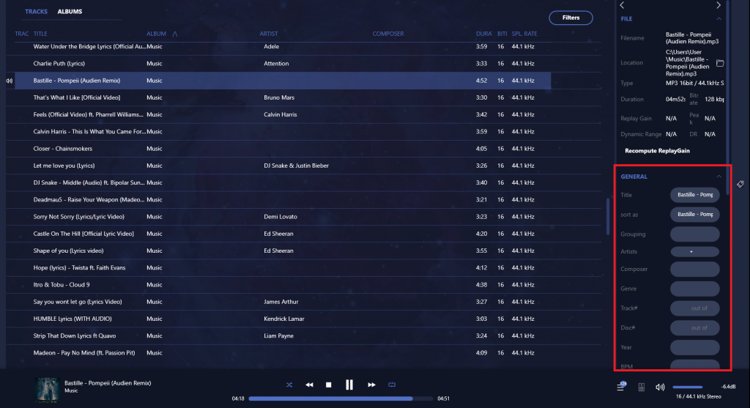Click the Disc# out of field

click(694, 327)
